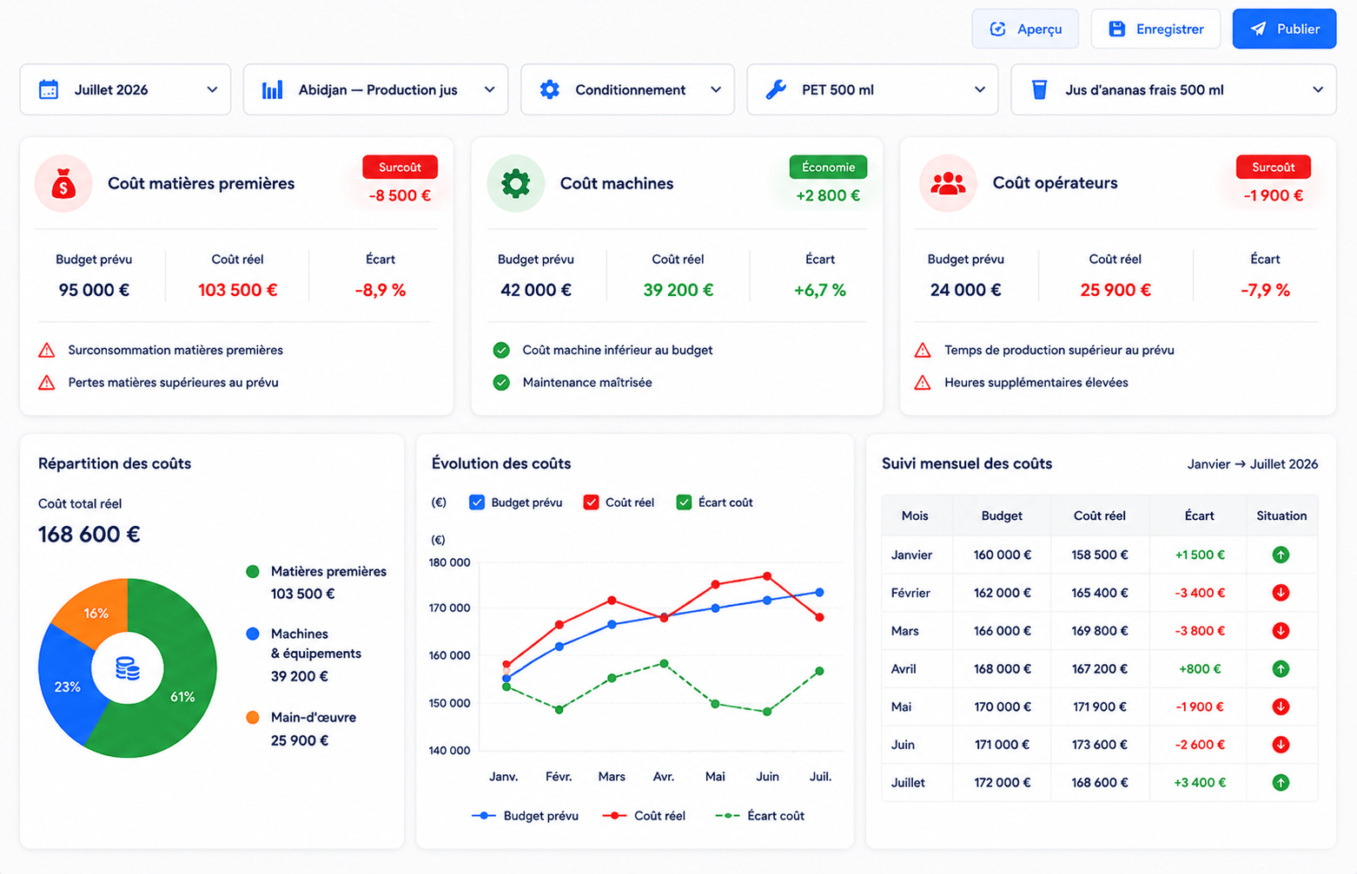Click the Juin data point on red line

[x=767, y=576]
